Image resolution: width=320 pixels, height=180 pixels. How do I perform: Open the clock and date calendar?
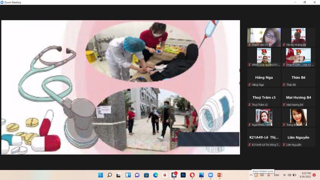(x=306, y=175)
